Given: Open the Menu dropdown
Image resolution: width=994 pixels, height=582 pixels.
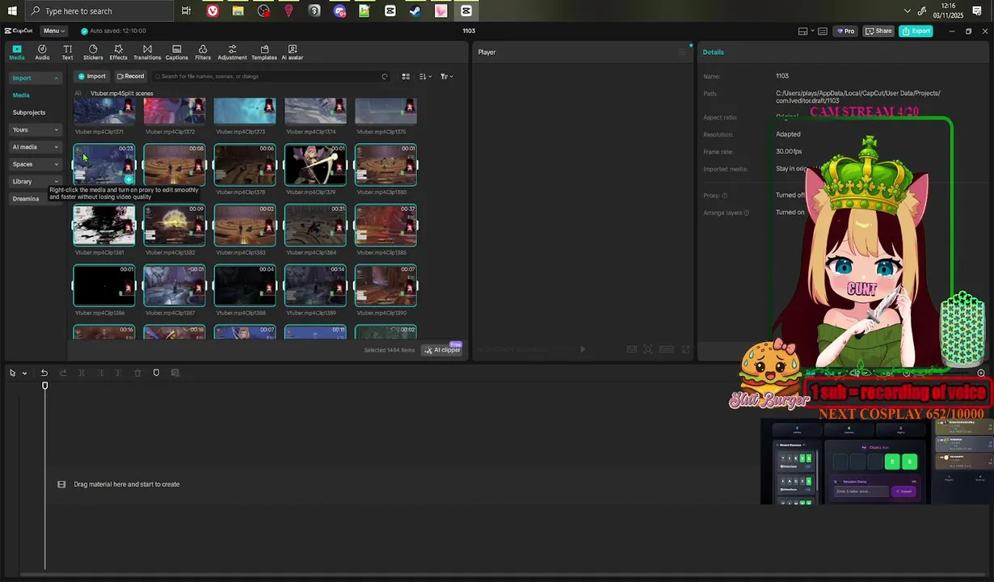Looking at the screenshot, I should (54, 32).
